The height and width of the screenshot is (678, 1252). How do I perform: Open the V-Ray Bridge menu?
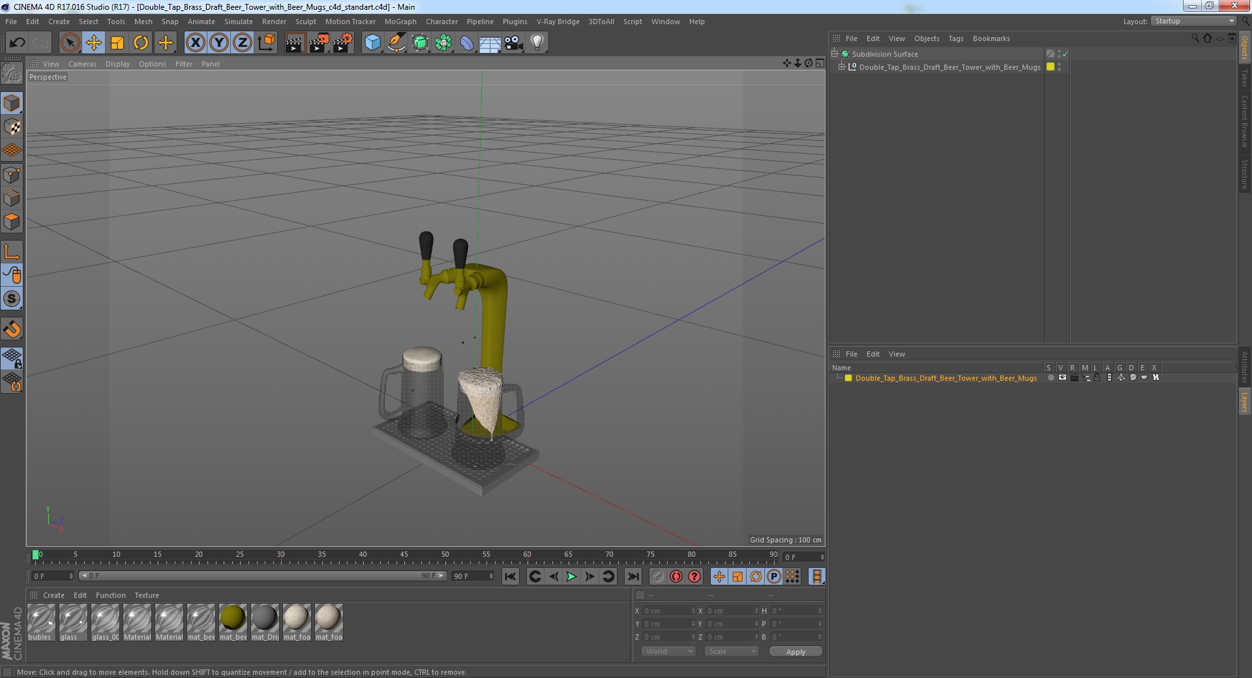click(558, 22)
